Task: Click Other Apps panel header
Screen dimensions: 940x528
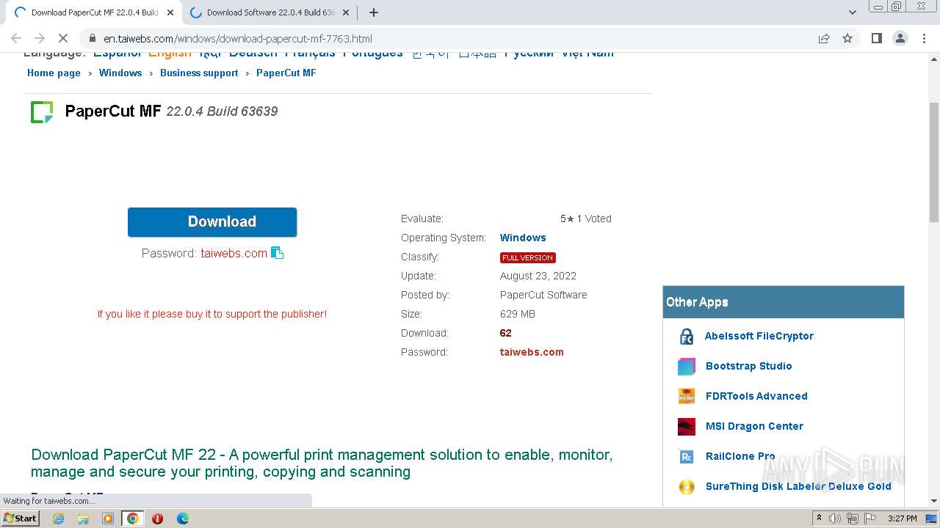Action: [x=784, y=302]
